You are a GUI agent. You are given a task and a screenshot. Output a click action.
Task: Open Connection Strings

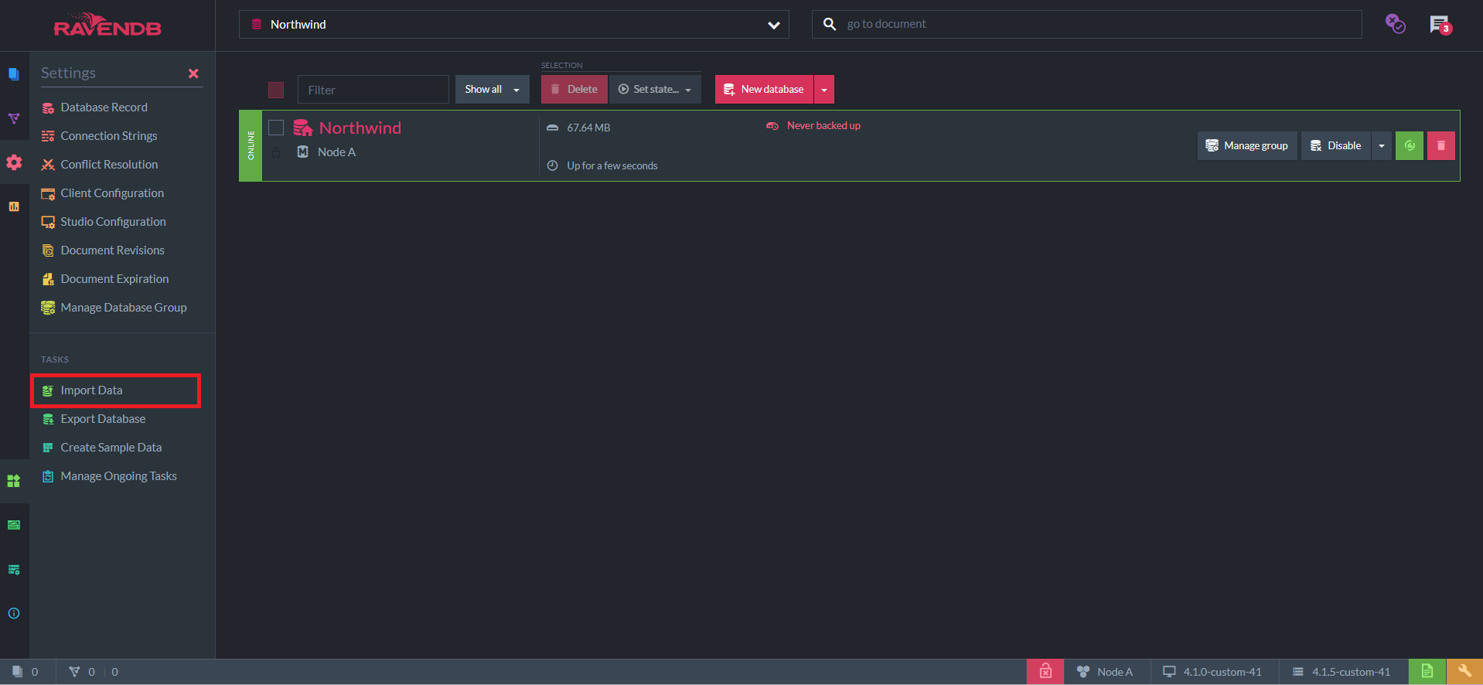click(109, 136)
